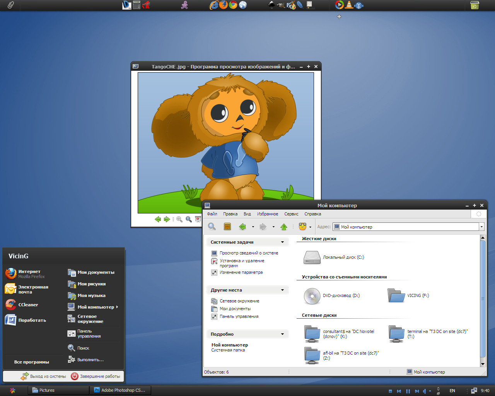This screenshot has height=396, width=495.
Task: Open the DTV application icon in dock
Action: coord(127,5)
